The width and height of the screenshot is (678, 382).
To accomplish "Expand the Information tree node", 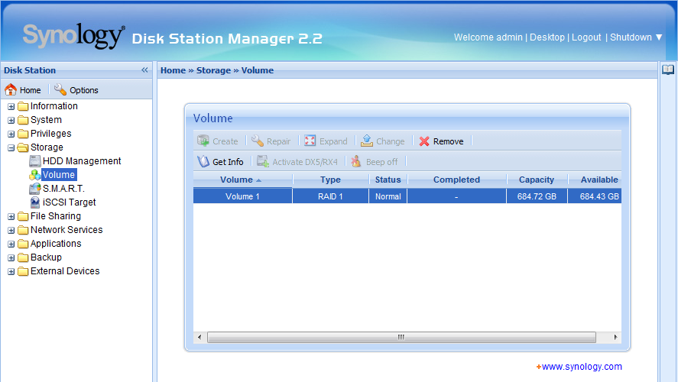I will pyautogui.click(x=11, y=107).
